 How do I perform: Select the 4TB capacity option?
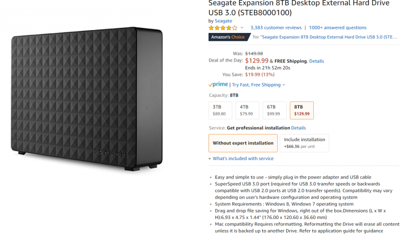(x=247, y=110)
